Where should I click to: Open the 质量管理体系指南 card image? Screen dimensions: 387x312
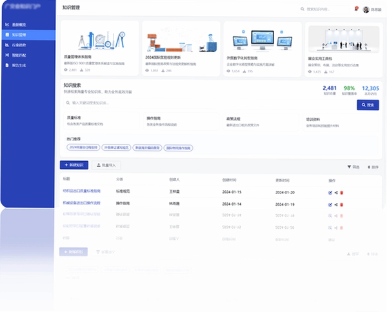(100, 39)
